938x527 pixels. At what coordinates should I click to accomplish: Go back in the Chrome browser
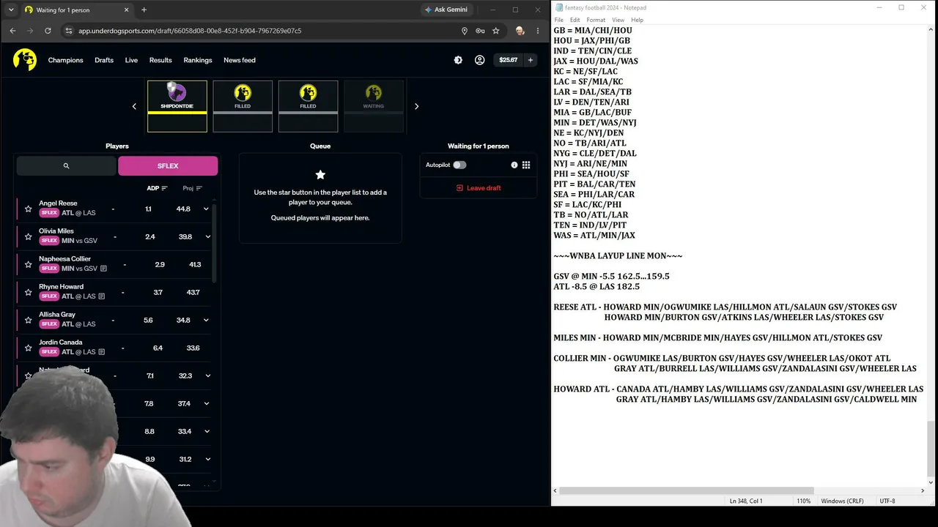[x=12, y=31]
